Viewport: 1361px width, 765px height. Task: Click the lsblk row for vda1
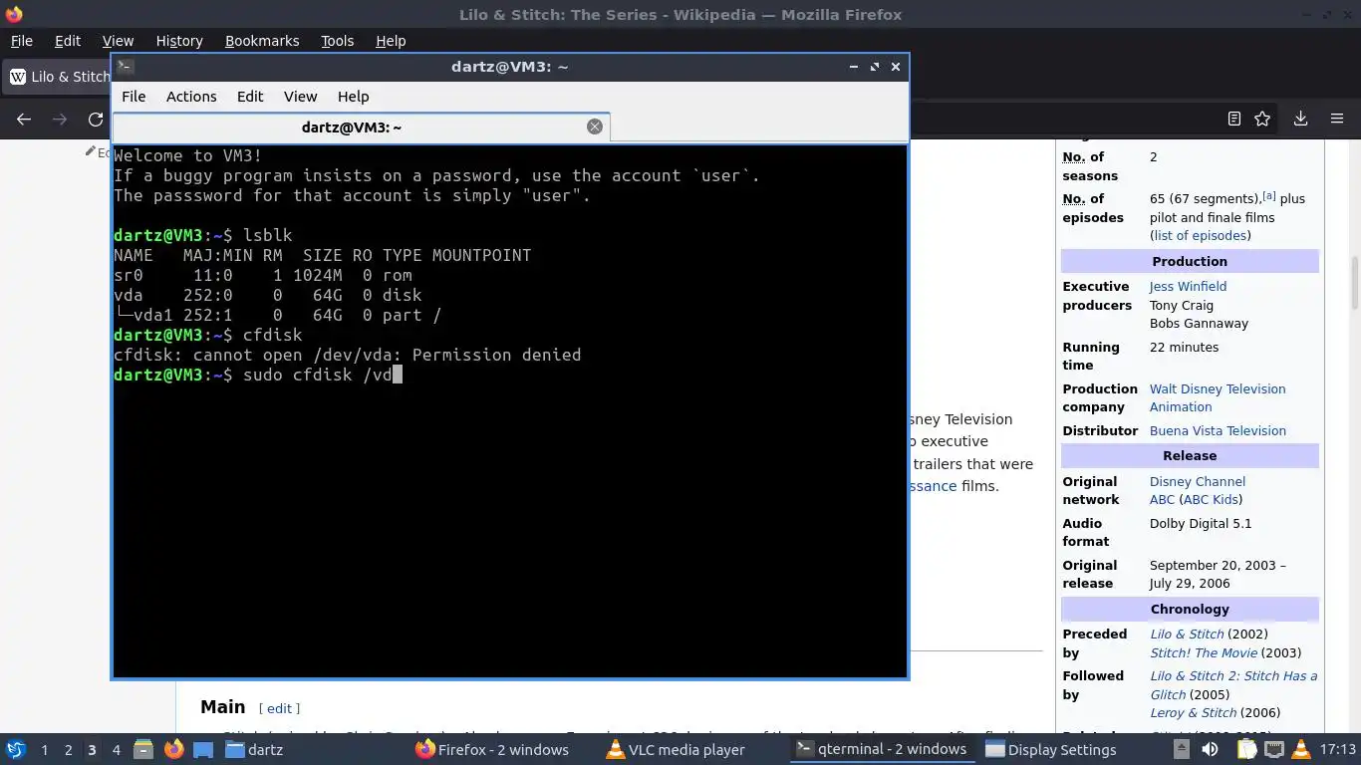coord(278,315)
